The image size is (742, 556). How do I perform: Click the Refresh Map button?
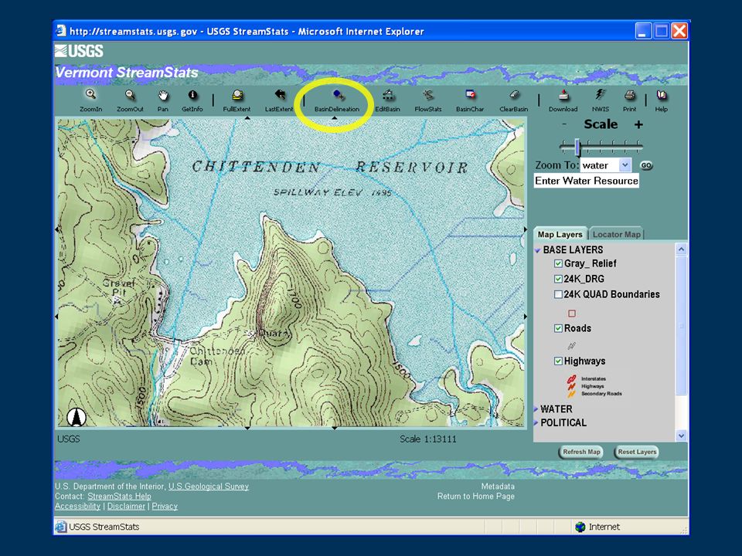tap(581, 452)
